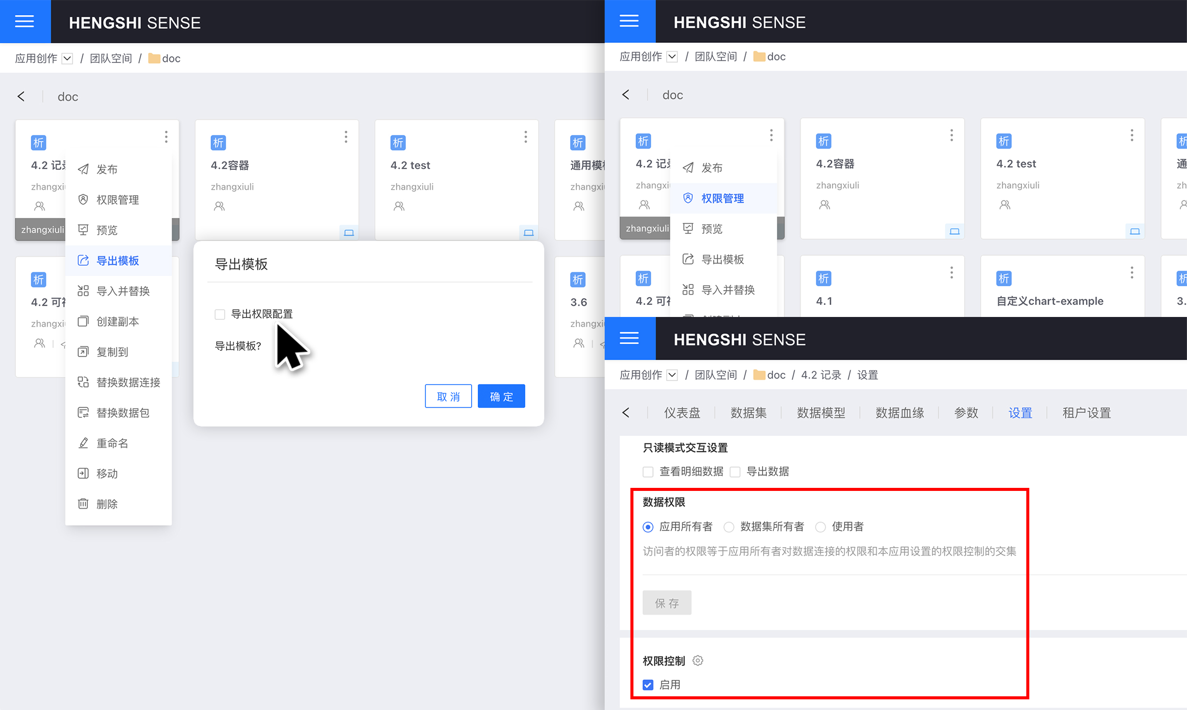Switch to the 数据血缘 tab

point(900,413)
